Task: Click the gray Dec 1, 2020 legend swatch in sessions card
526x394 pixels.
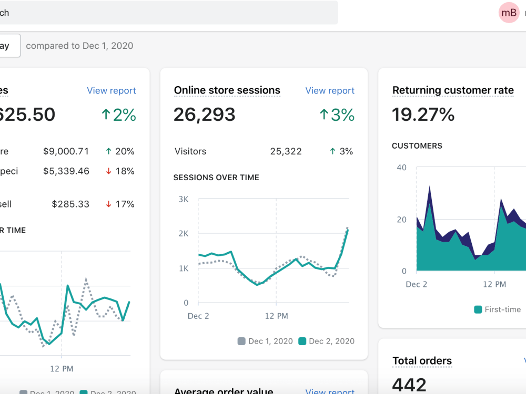Action: coord(241,341)
